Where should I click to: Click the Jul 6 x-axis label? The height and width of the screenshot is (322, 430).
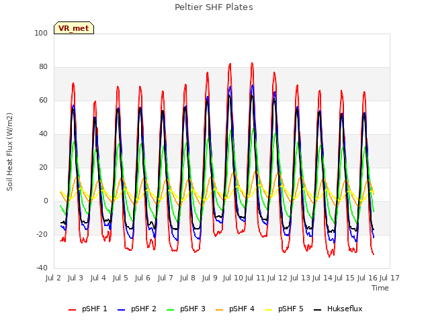(x=142, y=278)
